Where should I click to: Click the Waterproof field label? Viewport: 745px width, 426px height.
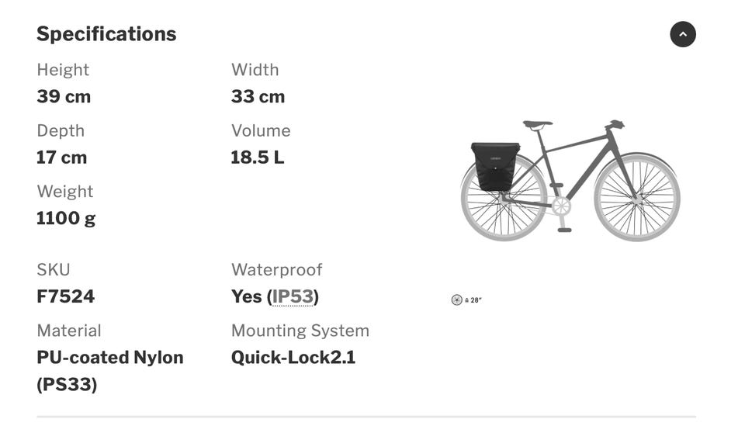pyautogui.click(x=276, y=270)
